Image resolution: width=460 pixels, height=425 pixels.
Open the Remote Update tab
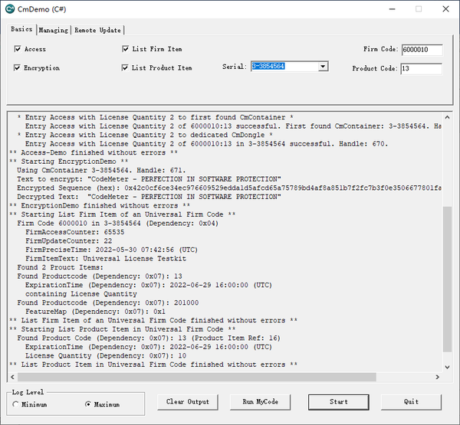point(97,30)
